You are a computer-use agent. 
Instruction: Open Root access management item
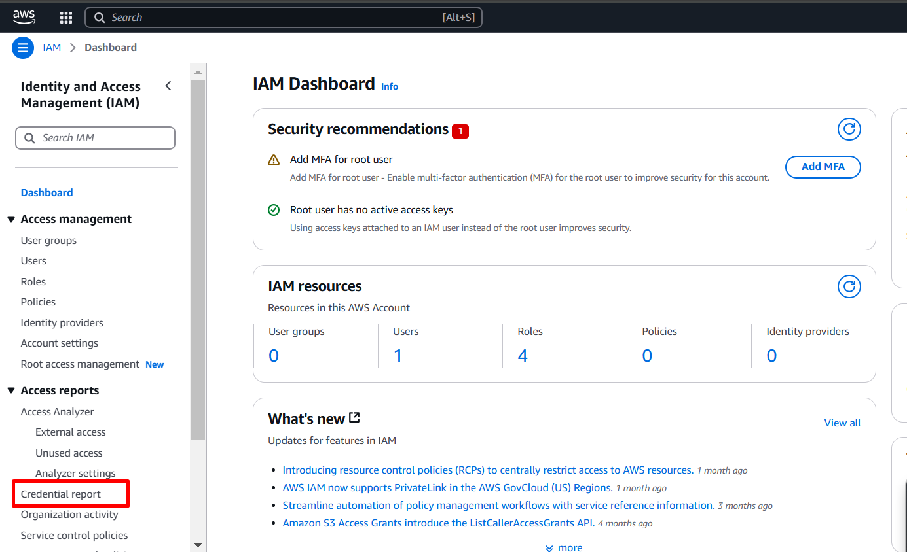coord(80,364)
